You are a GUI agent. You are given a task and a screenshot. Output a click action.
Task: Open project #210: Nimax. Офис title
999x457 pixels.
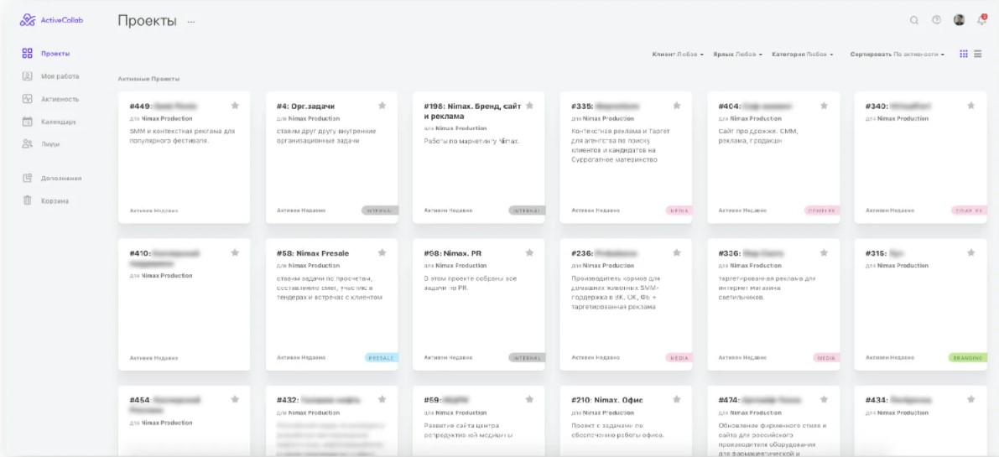(607, 400)
